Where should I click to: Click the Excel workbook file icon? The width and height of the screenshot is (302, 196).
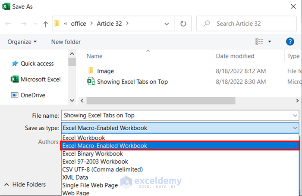coord(91,81)
